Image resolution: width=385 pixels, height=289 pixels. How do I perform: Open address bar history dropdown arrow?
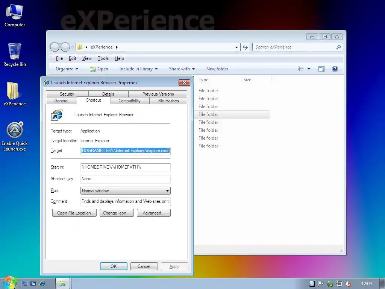click(x=236, y=47)
